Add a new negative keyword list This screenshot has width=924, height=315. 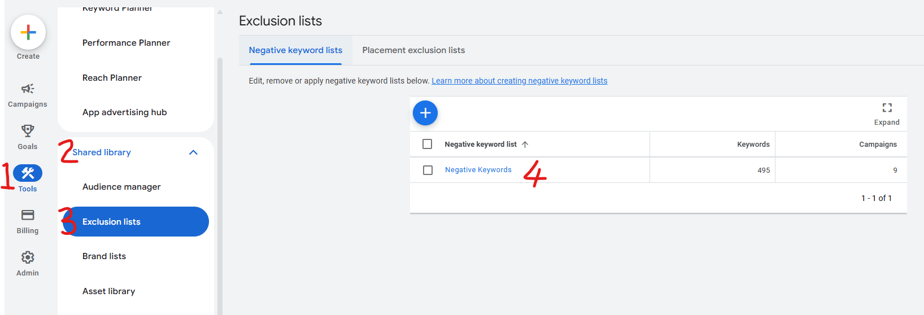425,113
